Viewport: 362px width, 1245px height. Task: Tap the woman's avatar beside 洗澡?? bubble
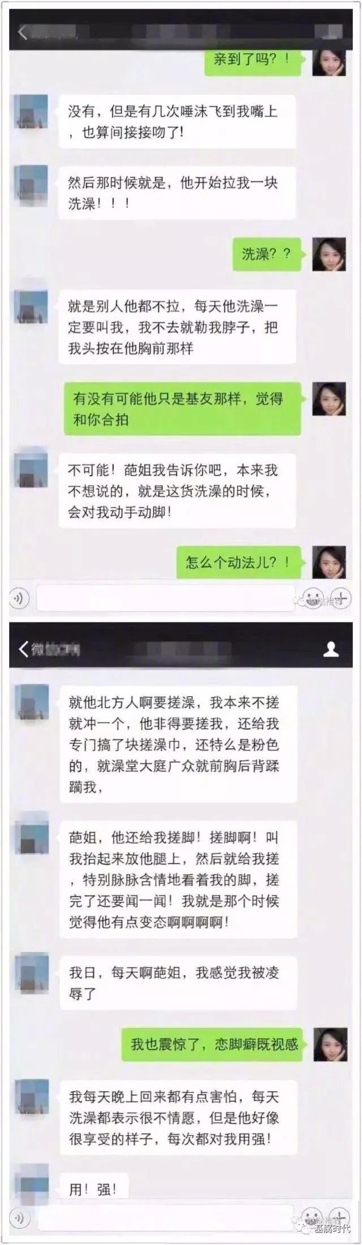pos(329,254)
